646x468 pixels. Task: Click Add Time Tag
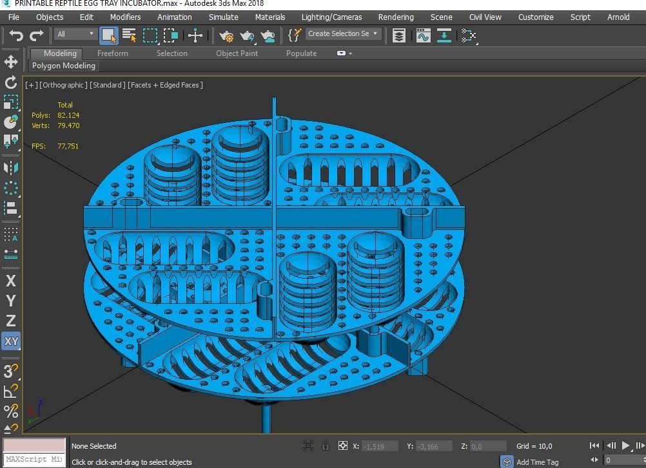click(537, 462)
